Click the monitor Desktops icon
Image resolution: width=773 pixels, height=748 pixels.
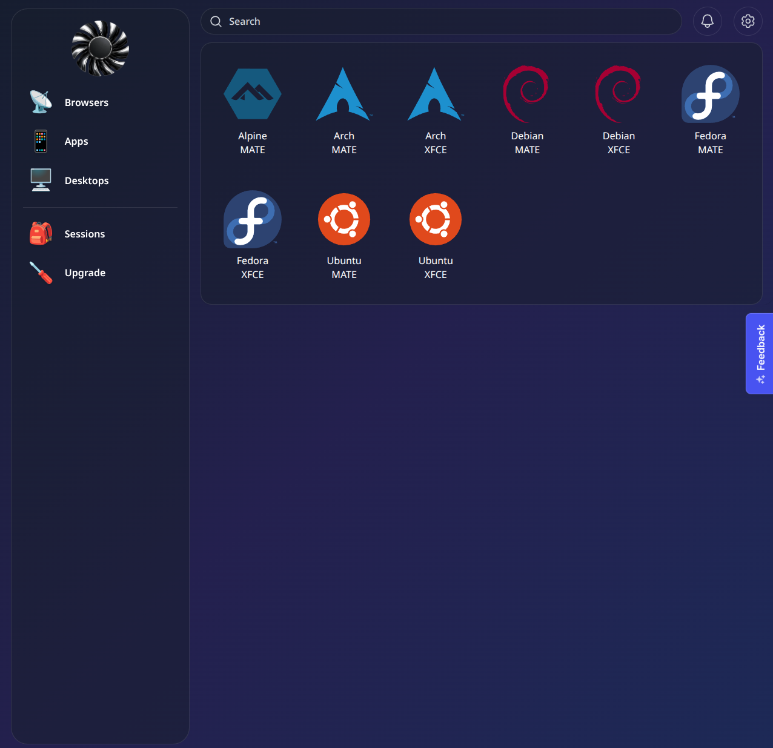[41, 180]
